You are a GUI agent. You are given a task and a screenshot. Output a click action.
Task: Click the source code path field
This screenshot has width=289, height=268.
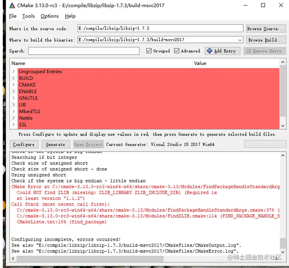(x=160, y=28)
